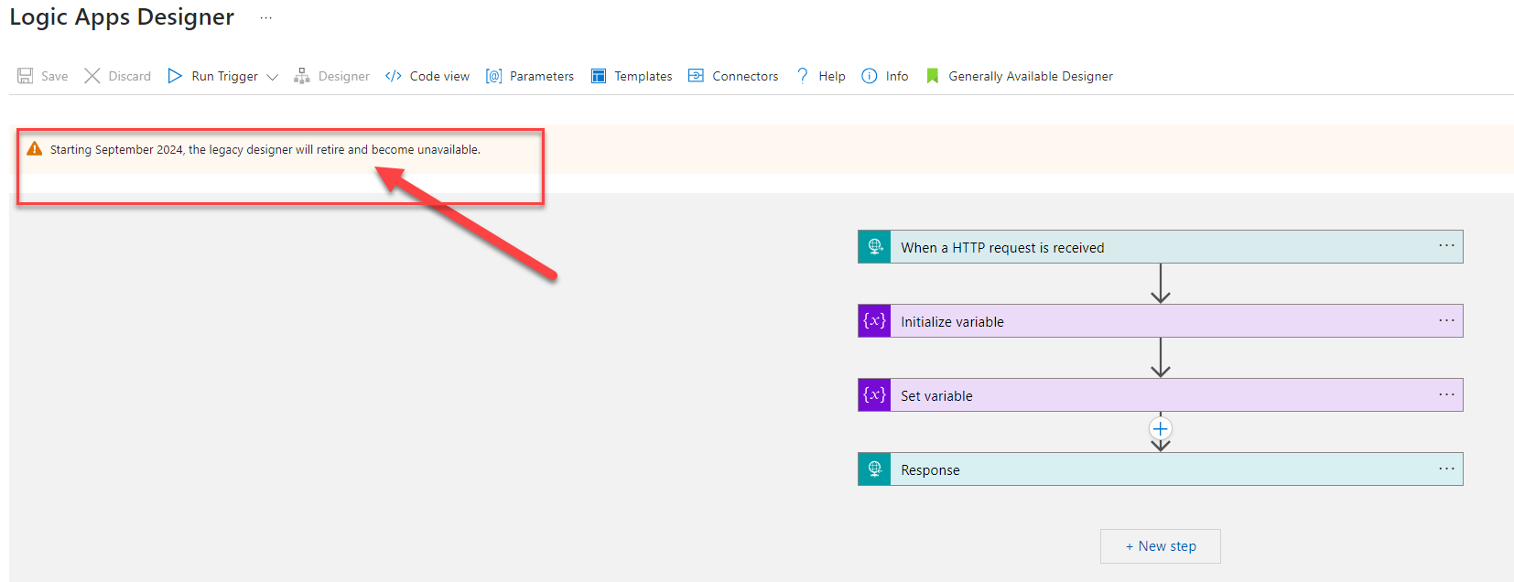Click the Info circle icon
The image size is (1514, 582).
(870, 76)
